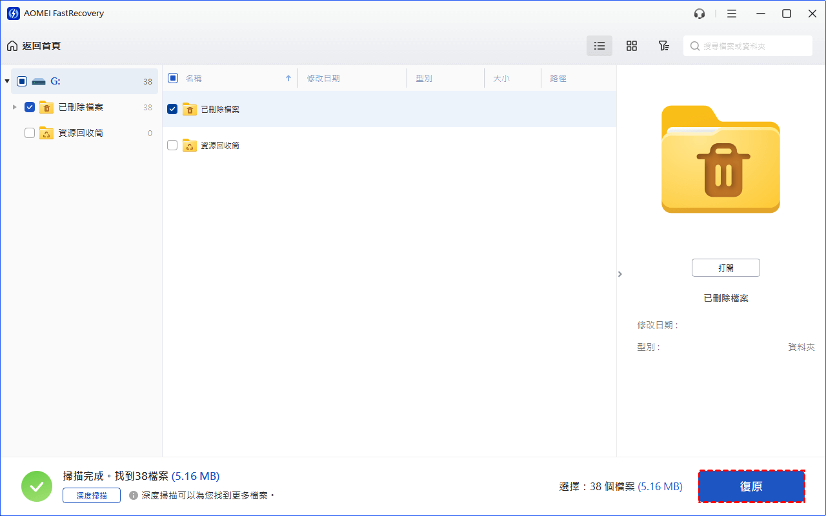The width and height of the screenshot is (826, 516).
Task: Sort by 路徑 column header
Action: click(558, 78)
